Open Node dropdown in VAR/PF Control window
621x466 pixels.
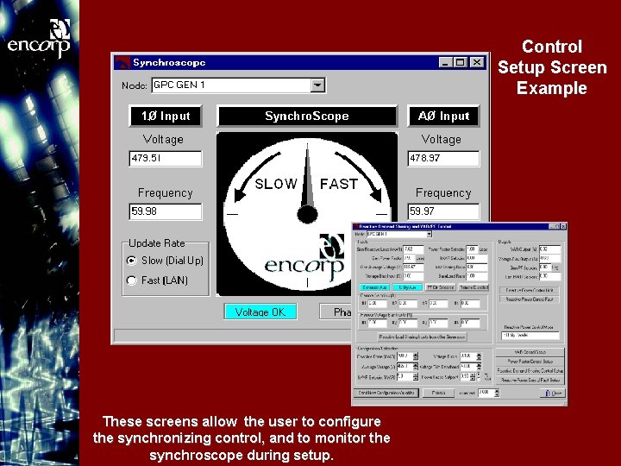[429, 234]
